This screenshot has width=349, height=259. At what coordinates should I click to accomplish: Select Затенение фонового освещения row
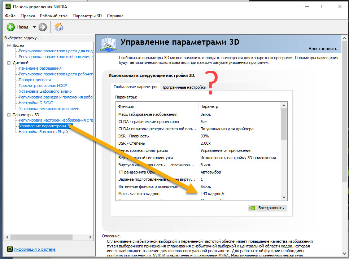coord(198,186)
